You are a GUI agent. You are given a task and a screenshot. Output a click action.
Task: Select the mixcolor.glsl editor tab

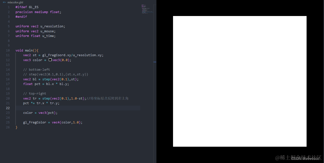[x=13, y=2]
